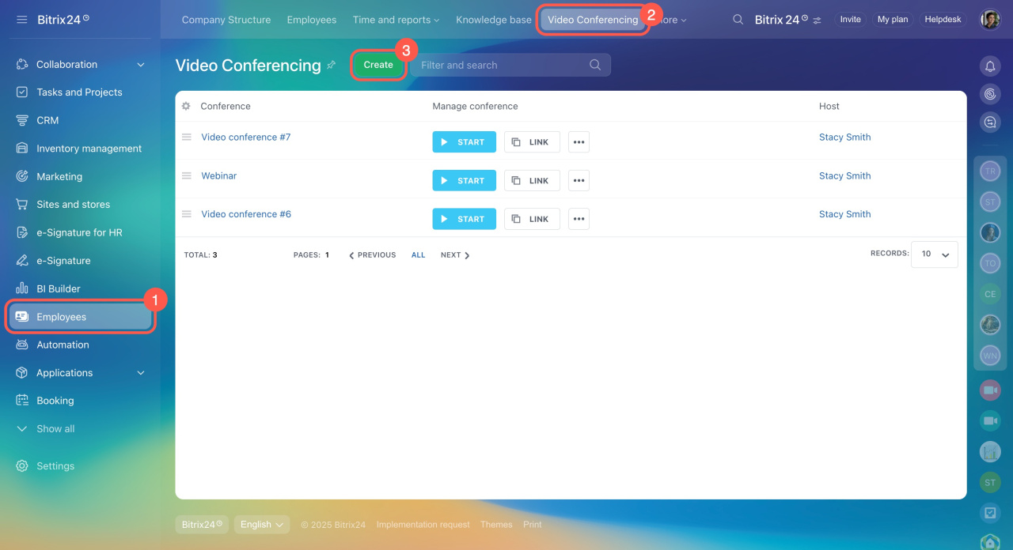The width and height of the screenshot is (1013, 550).
Task: Open Sites and stores
Action: pyautogui.click(x=73, y=205)
